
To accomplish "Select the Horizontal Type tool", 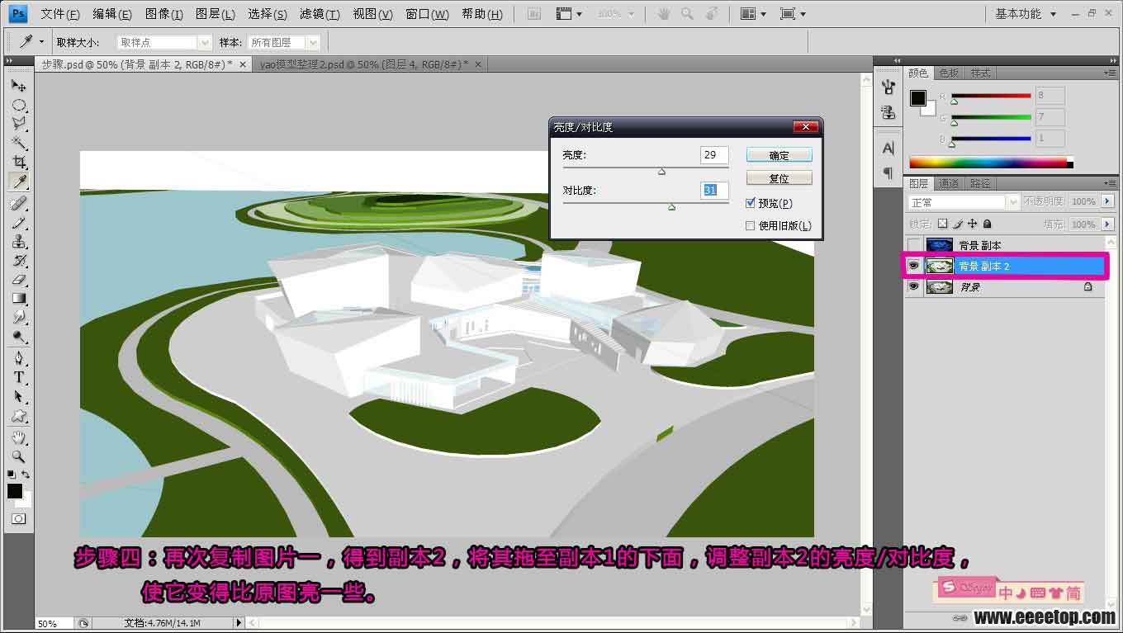I will click(x=18, y=377).
